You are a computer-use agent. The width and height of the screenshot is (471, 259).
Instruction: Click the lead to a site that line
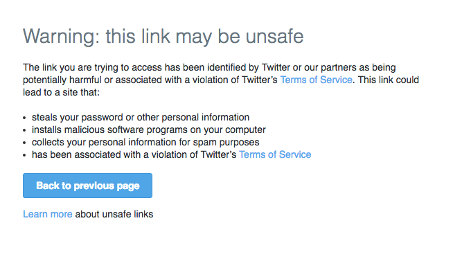click(x=61, y=92)
